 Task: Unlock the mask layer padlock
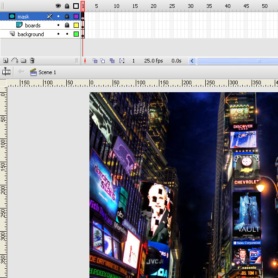(x=67, y=16)
